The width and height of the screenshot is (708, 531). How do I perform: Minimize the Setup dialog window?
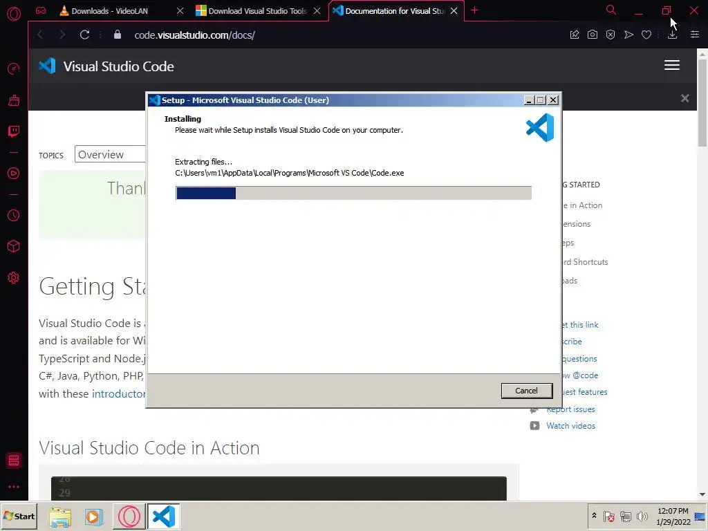pyautogui.click(x=529, y=100)
